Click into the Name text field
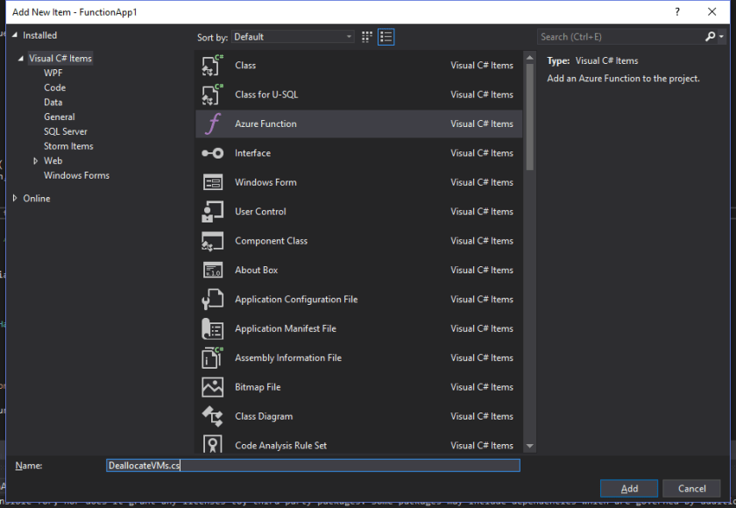The height and width of the screenshot is (508, 736). click(x=312, y=466)
